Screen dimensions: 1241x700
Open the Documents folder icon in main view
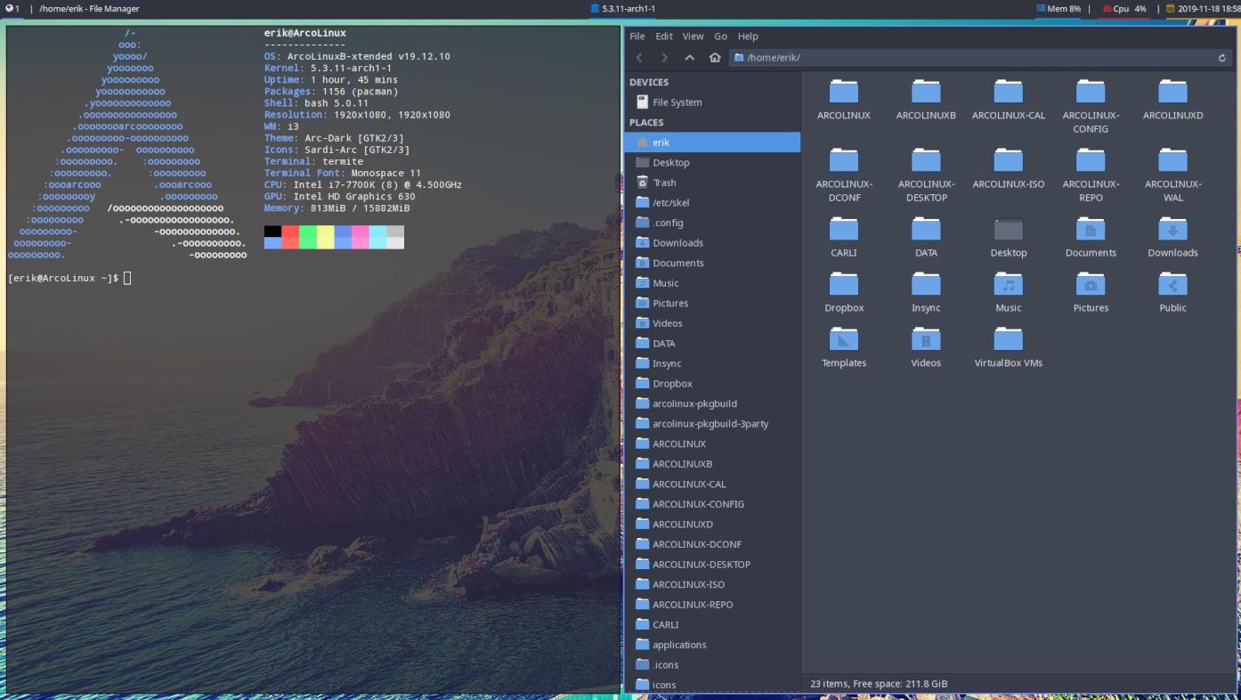point(1091,229)
